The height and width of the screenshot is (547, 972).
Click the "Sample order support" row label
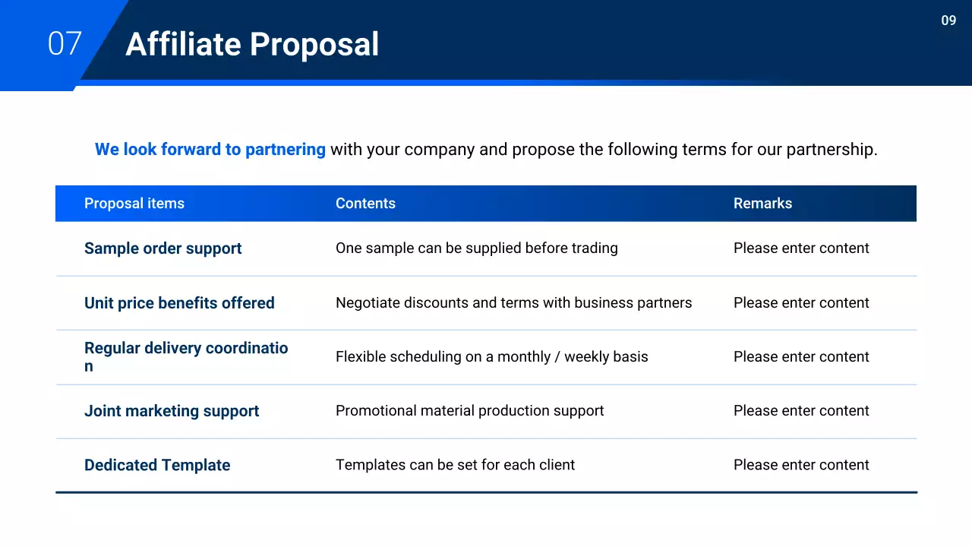163,248
